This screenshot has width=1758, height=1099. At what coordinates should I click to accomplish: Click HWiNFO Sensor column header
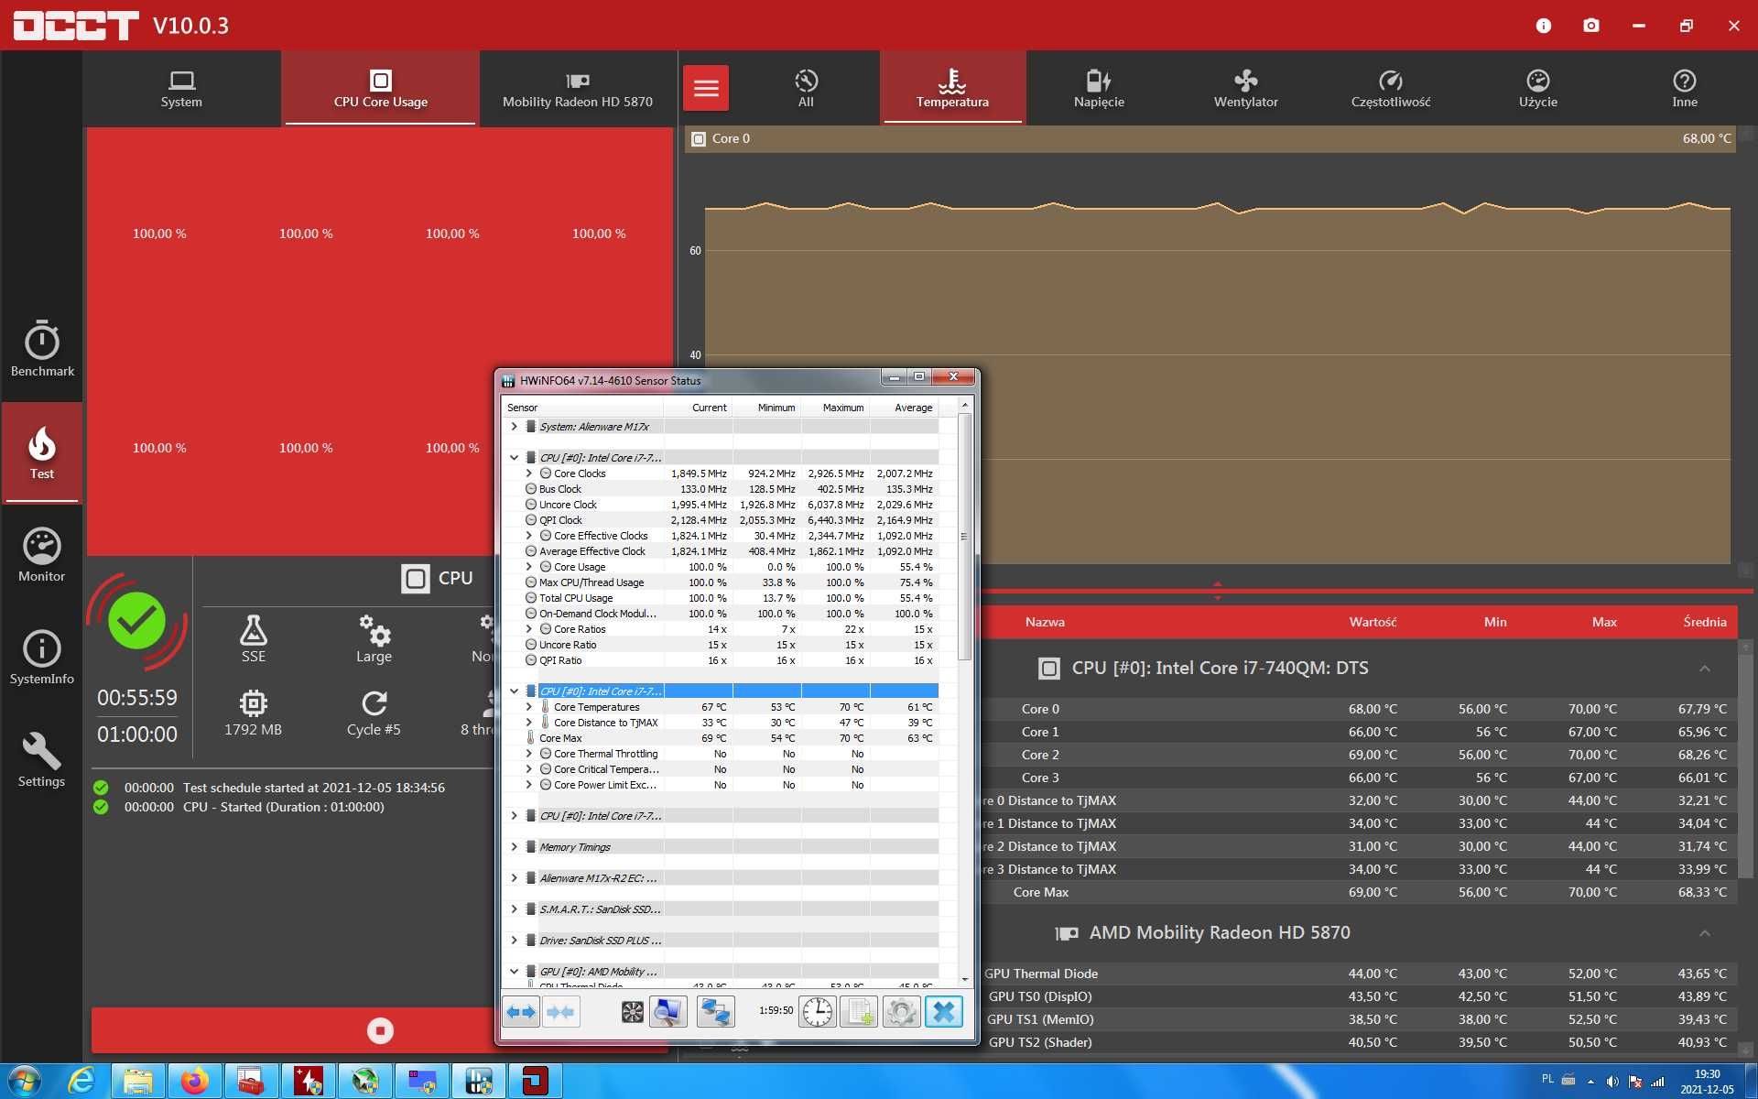[x=582, y=408]
